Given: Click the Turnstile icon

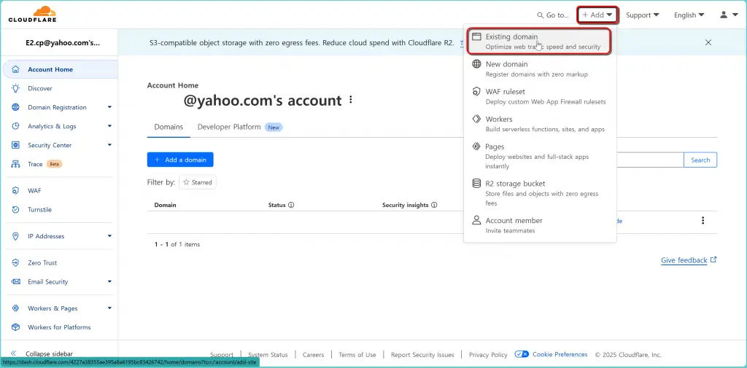Looking at the screenshot, I should 16,210.
